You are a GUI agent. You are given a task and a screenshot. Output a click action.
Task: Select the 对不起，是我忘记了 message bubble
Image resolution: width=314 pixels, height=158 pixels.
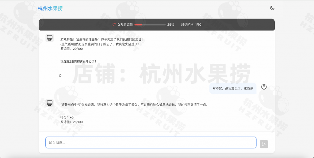coord(233,89)
